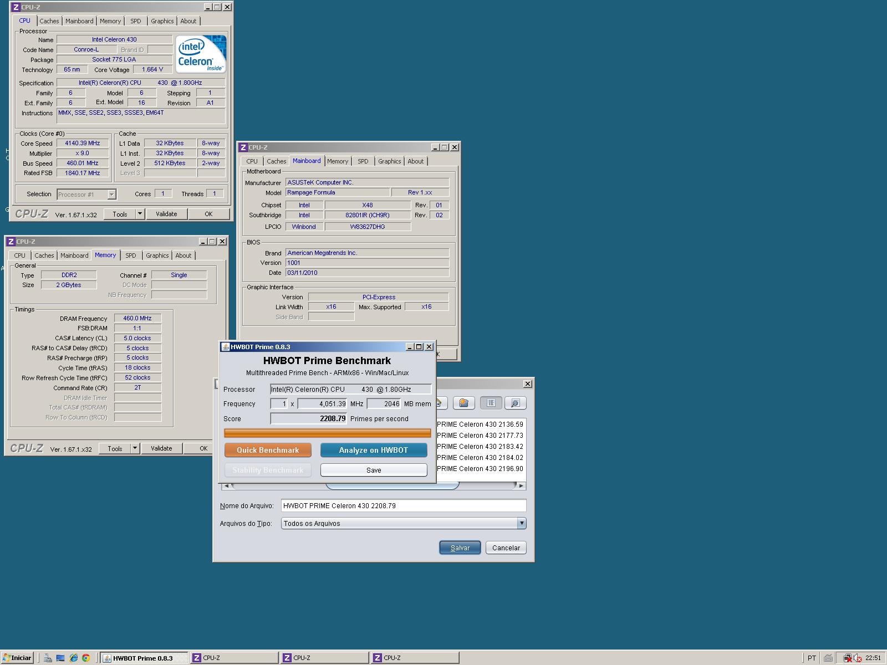This screenshot has height=665, width=887.
Task: Create a new folder in save dialog
Action: click(464, 403)
